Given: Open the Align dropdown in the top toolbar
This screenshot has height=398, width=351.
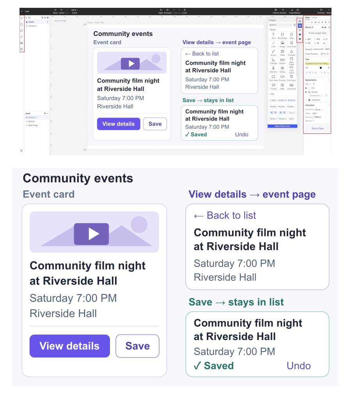Looking at the screenshot, I should (161, 11).
